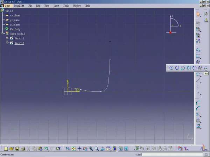Select the Arc tool in circle flyout
The height and width of the screenshot is (157, 210).
coord(206,68)
